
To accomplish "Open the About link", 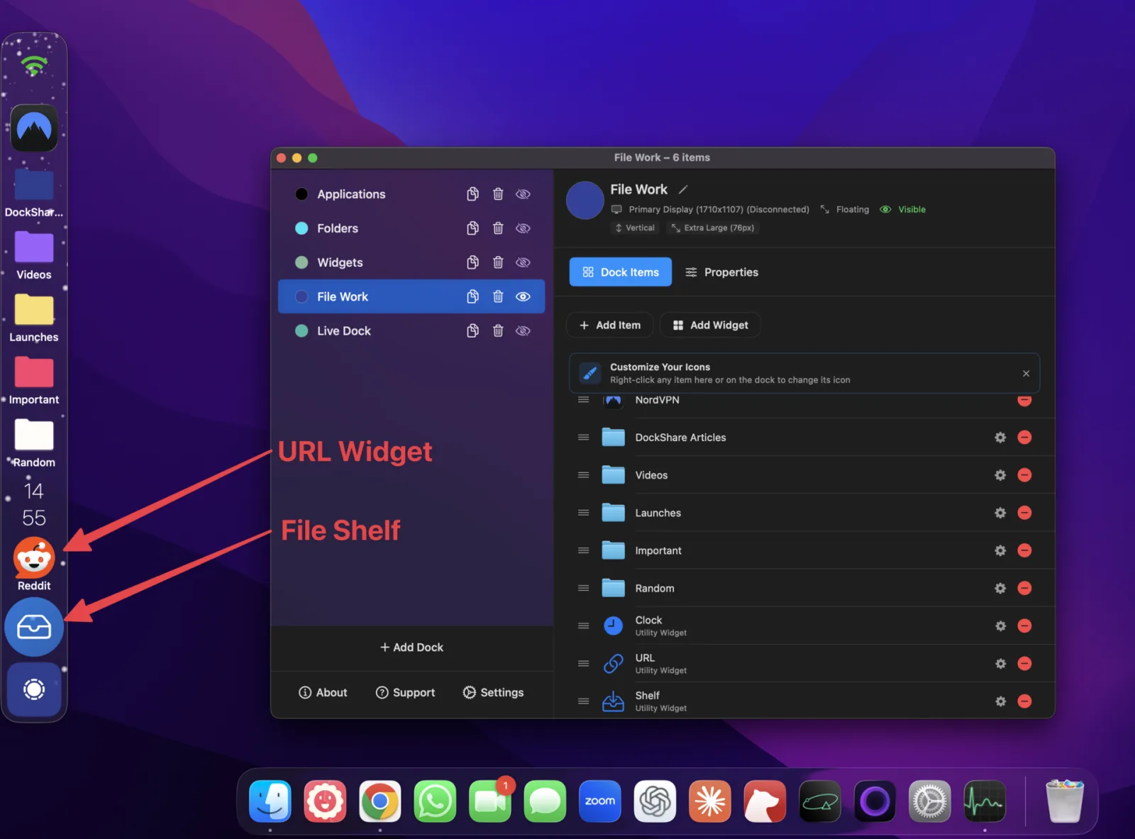I will 323,693.
